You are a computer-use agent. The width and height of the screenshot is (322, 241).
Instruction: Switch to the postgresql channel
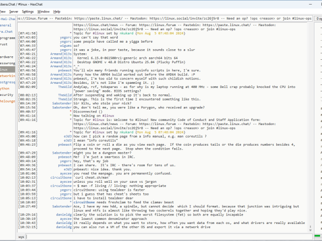(7, 82)
